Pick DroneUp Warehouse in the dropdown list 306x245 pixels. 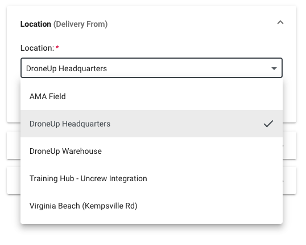point(151,151)
